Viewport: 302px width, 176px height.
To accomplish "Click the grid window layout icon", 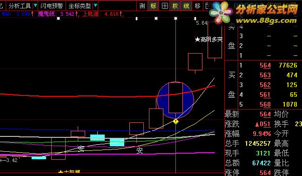I will coord(165,6).
